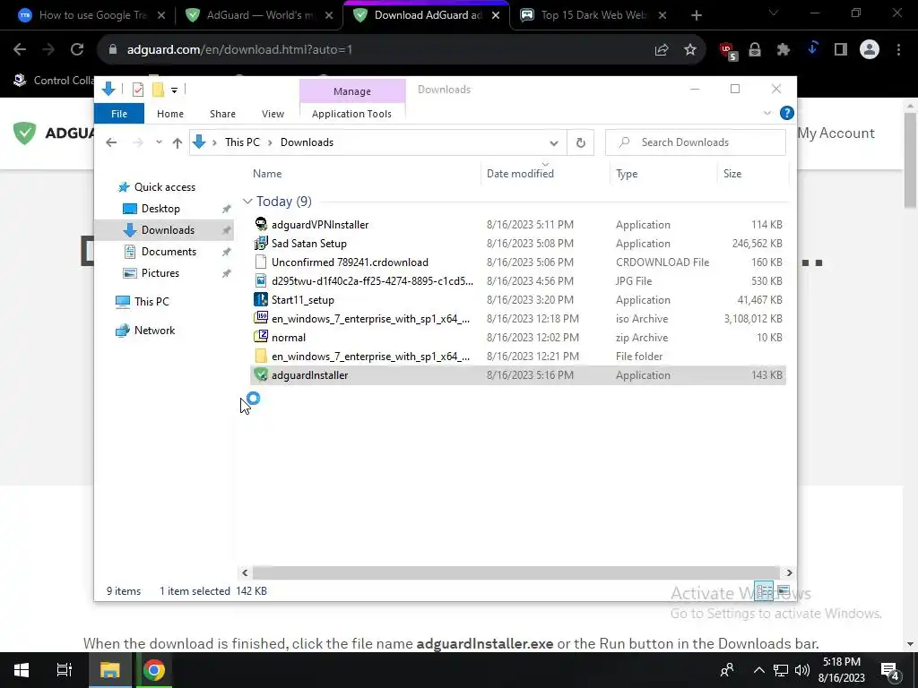
Task: Show hidden system tray icons
Action: [758, 670]
